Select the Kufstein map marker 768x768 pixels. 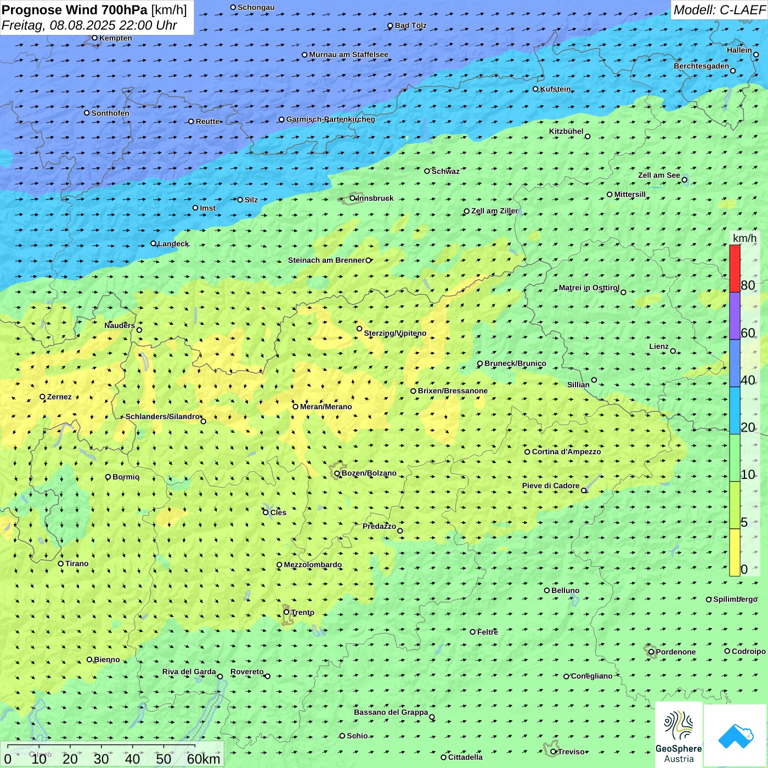coord(536,89)
